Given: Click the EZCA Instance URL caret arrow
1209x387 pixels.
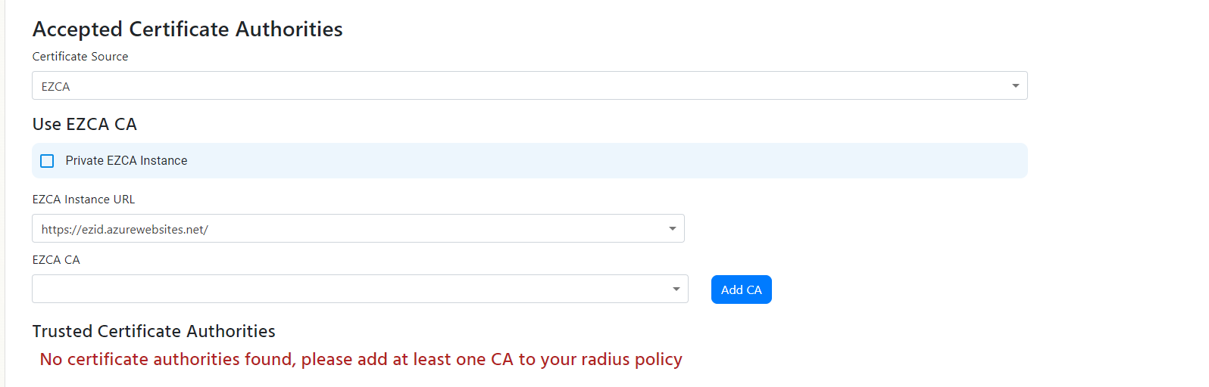Looking at the screenshot, I should (x=672, y=229).
